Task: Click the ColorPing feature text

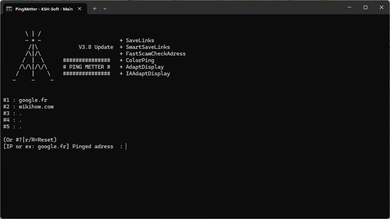Action: pos(140,60)
